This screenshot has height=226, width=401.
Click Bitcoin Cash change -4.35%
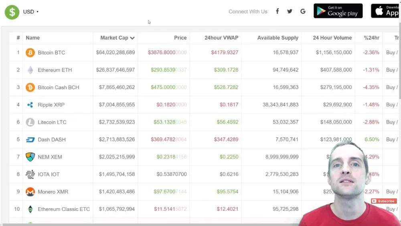pos(371,87)
